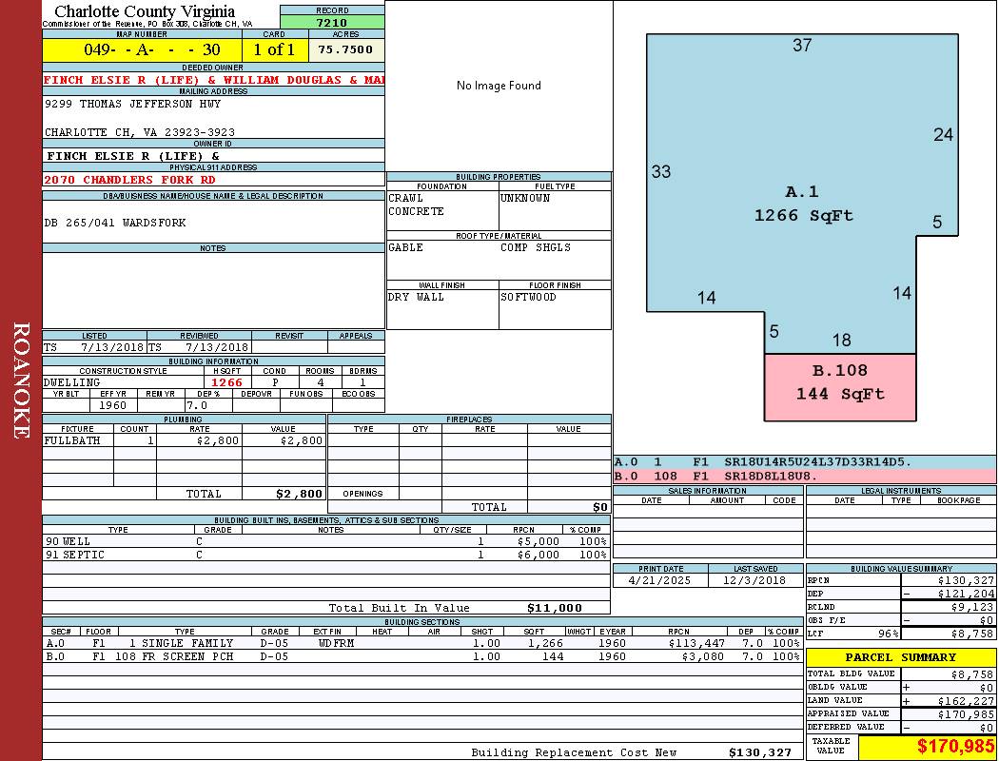Select the 91 SEPTIC built-in row

click(x=323, y=555)
